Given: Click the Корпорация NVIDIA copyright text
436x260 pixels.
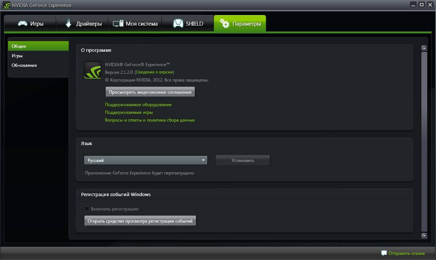Looking at the screenshot, I should click(157, 80).
